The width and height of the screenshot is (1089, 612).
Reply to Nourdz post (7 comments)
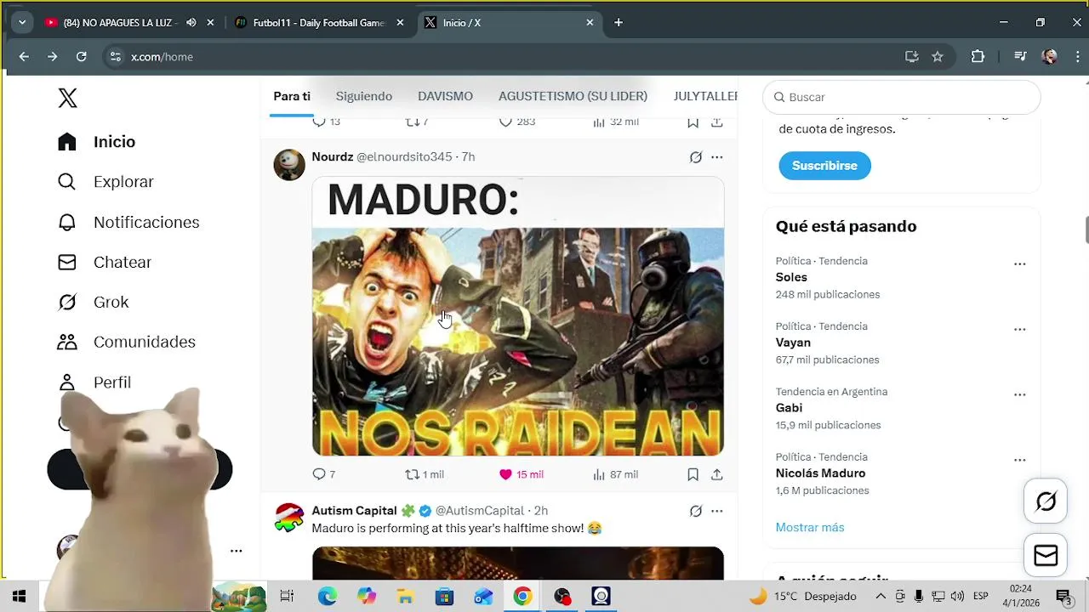324,474
